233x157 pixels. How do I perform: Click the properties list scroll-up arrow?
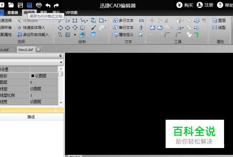(x=61, y=69)
